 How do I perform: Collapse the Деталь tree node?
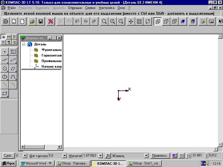[24, 45]
